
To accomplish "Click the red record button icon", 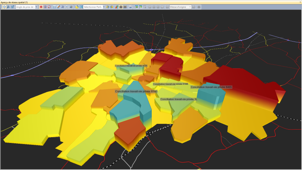I will tap(41, 7).
